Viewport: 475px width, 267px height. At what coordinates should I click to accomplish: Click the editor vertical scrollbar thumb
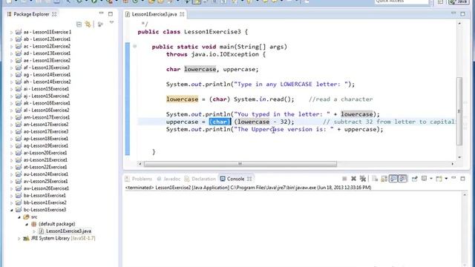(459, 111)
